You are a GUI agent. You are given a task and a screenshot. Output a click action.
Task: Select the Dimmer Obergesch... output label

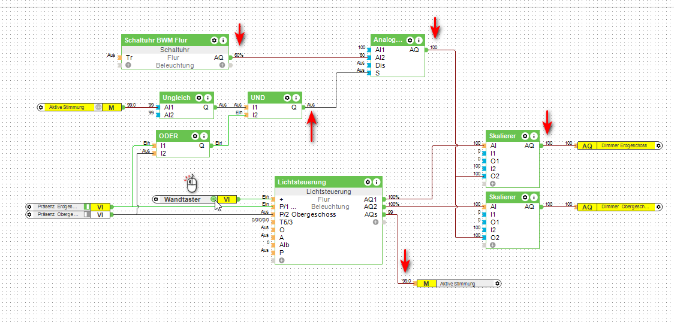[625, 207]
